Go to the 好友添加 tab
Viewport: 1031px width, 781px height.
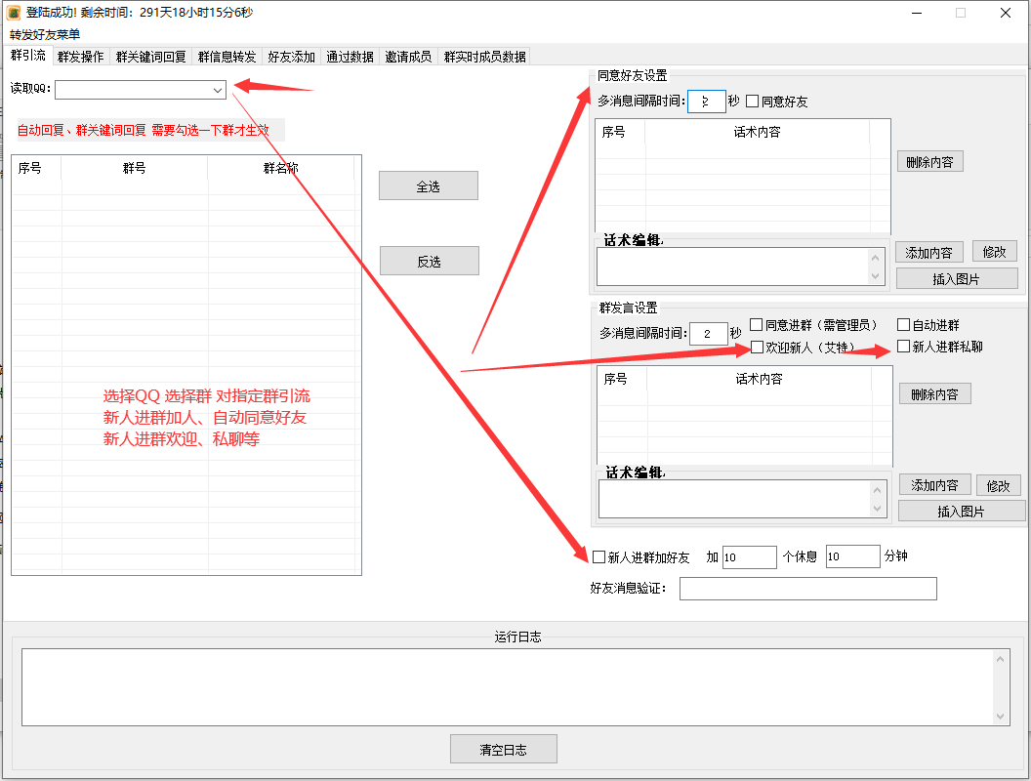click(291, 57)
